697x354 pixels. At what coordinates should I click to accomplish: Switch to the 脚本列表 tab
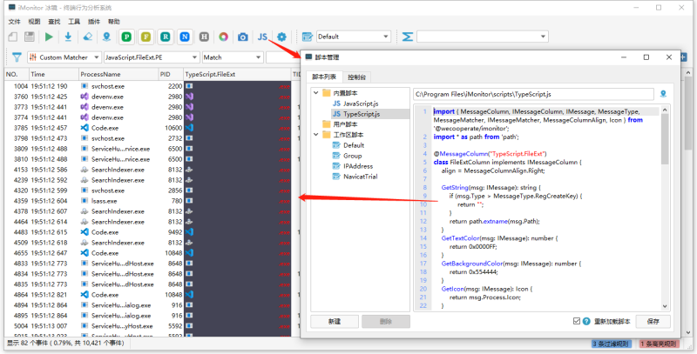[x=324, y=77]
